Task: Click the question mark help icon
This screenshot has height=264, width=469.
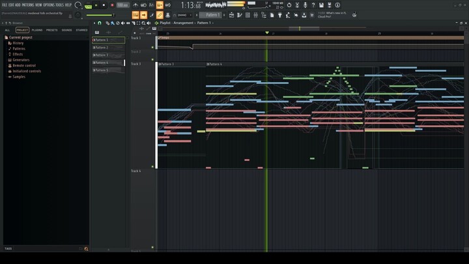Action: pyautogui.click(x=313, y=5)
